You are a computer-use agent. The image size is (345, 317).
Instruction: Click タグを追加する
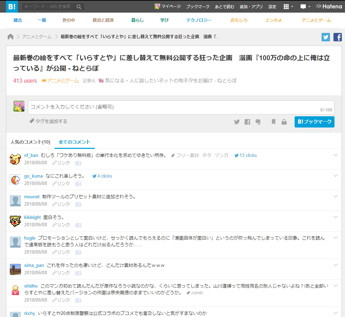[48, 121]
